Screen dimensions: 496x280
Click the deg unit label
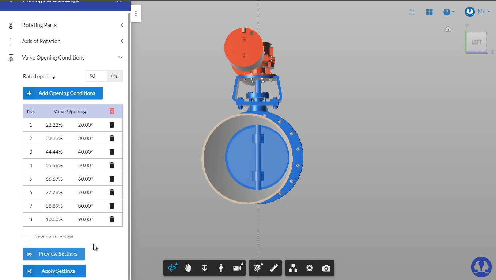pyautogui.click(x=115, y=76)
